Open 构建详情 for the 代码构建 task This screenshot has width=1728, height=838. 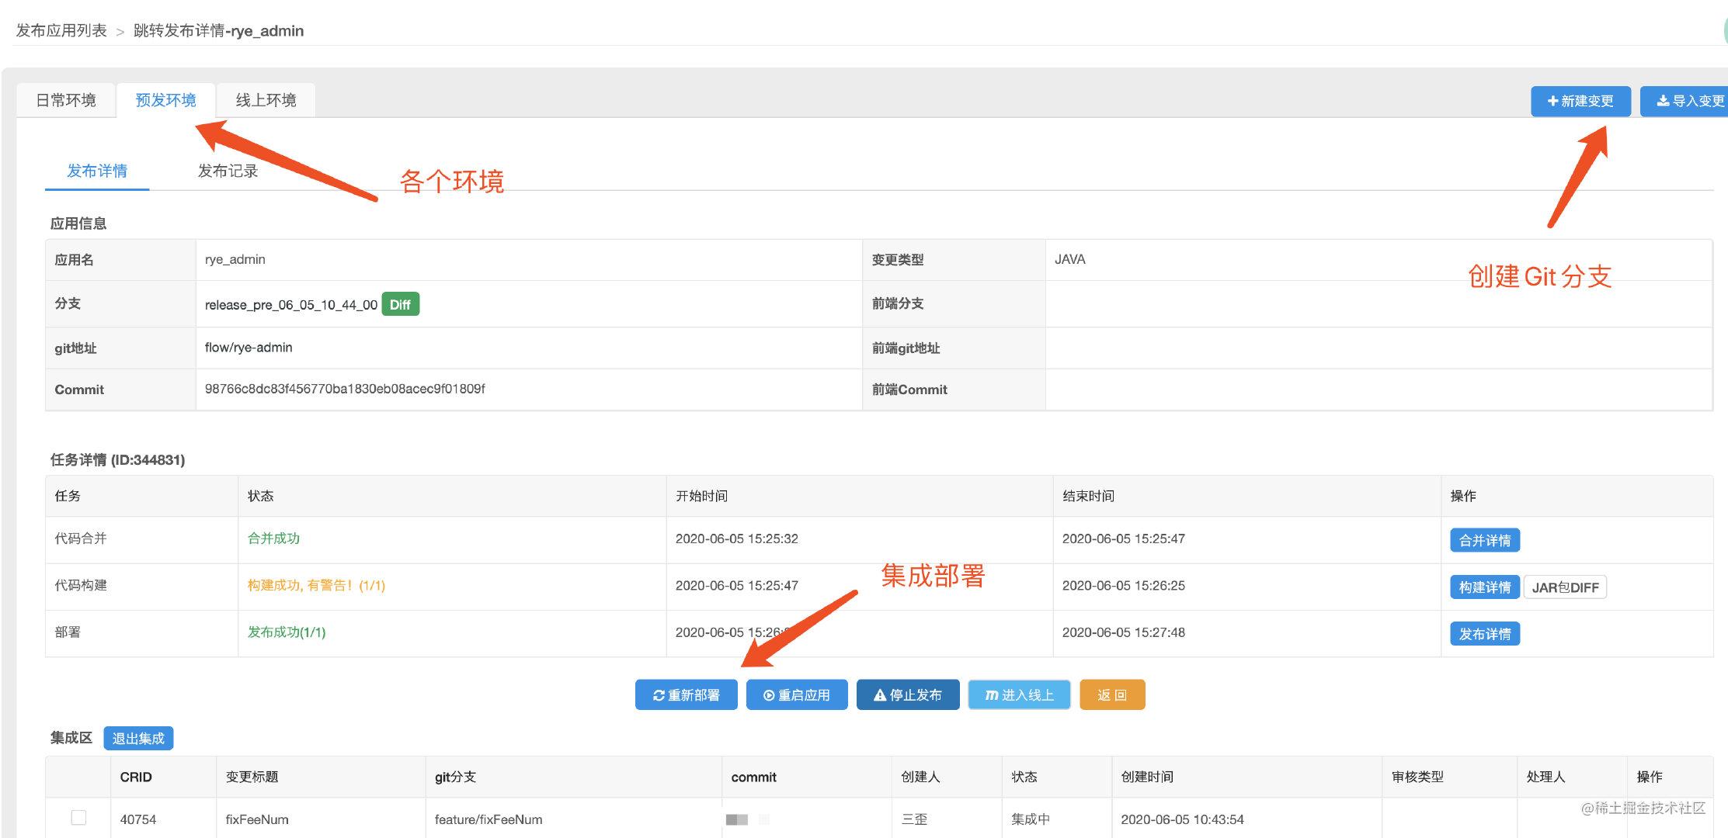1484,587
